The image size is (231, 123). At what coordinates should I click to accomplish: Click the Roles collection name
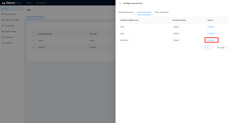click(x=122, y=34)
